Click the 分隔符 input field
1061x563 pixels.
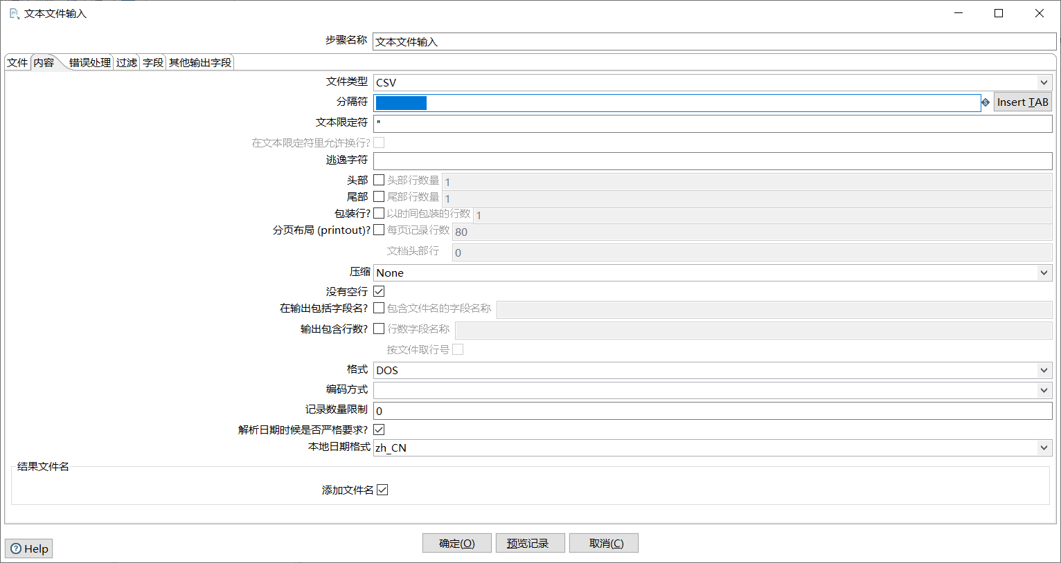677,102
